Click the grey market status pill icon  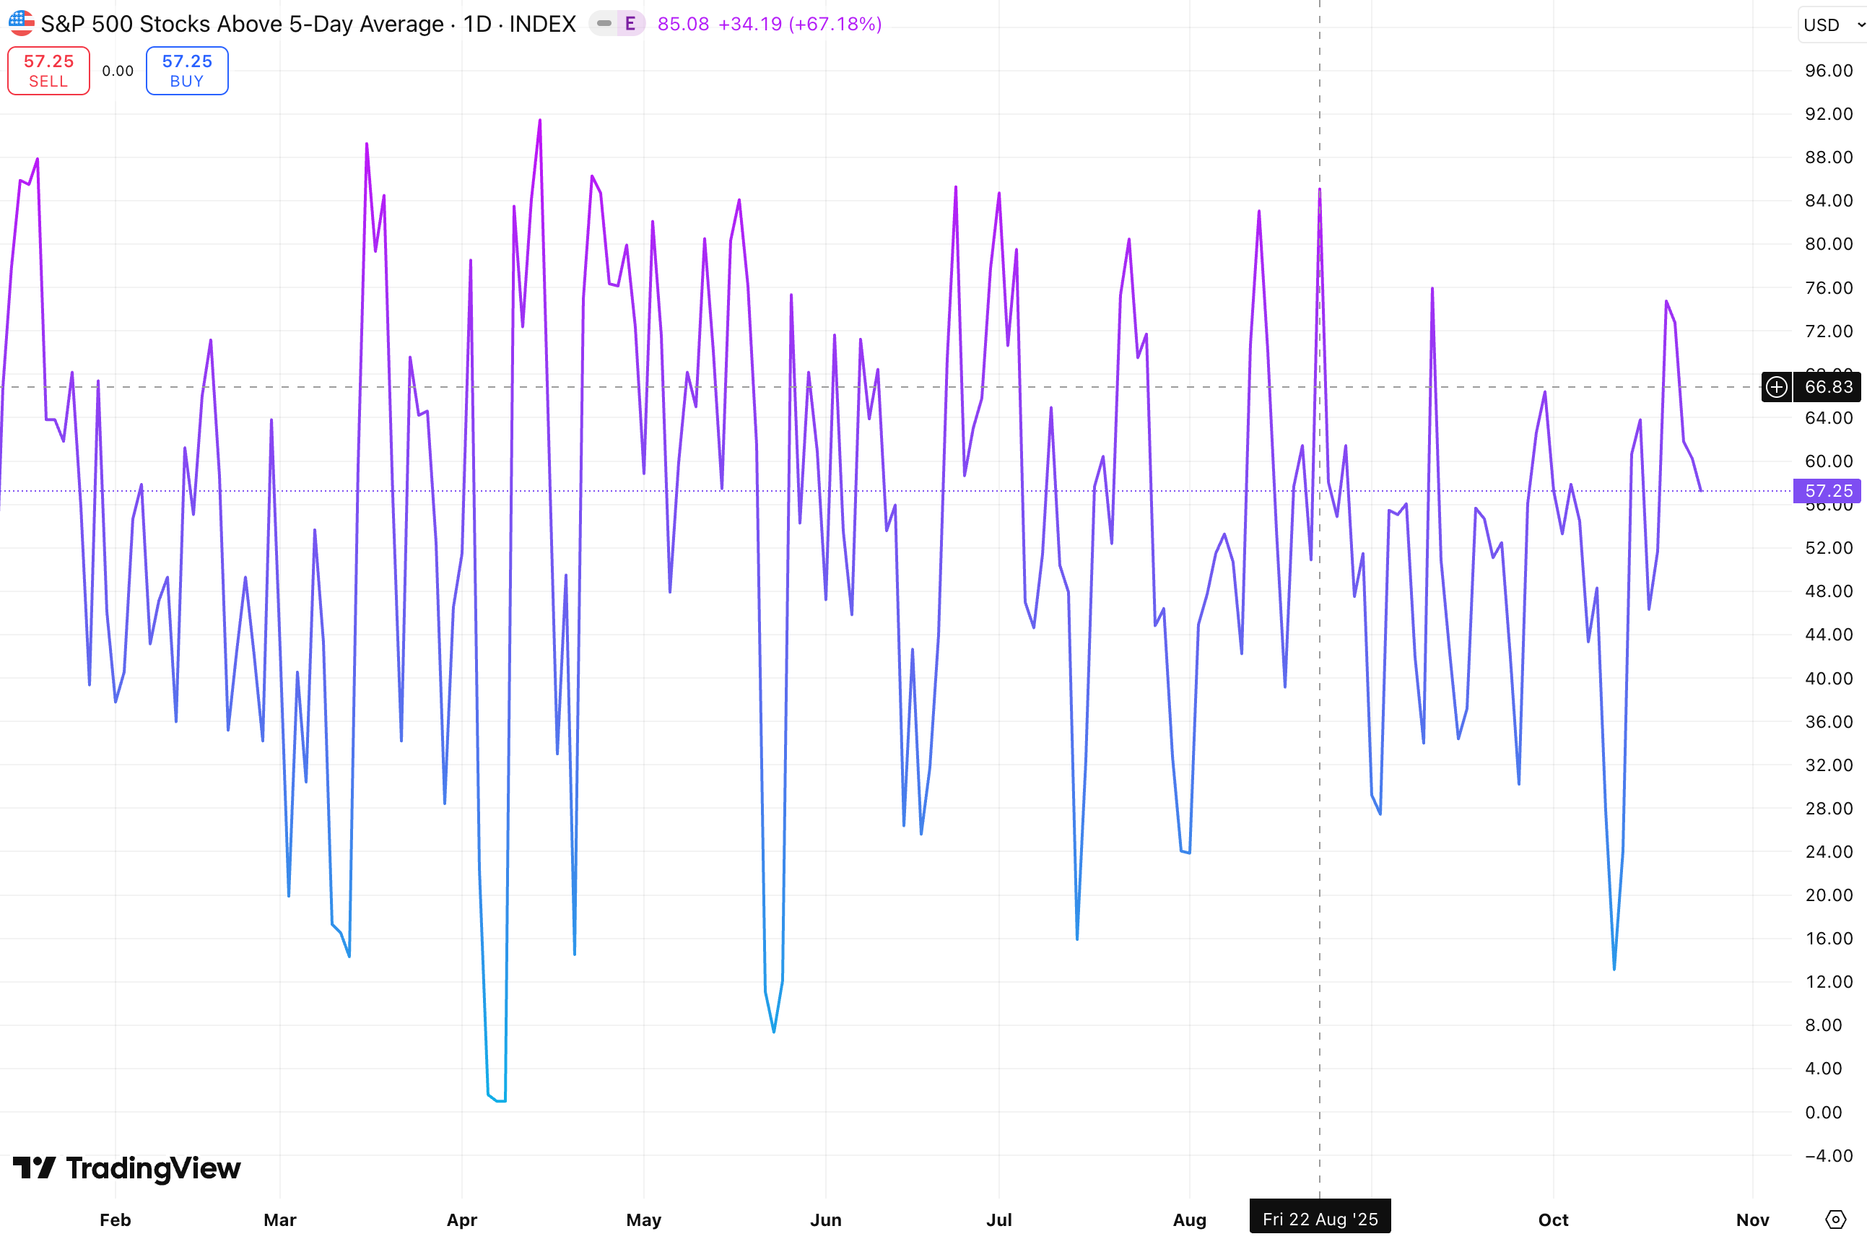coord(604,24)
